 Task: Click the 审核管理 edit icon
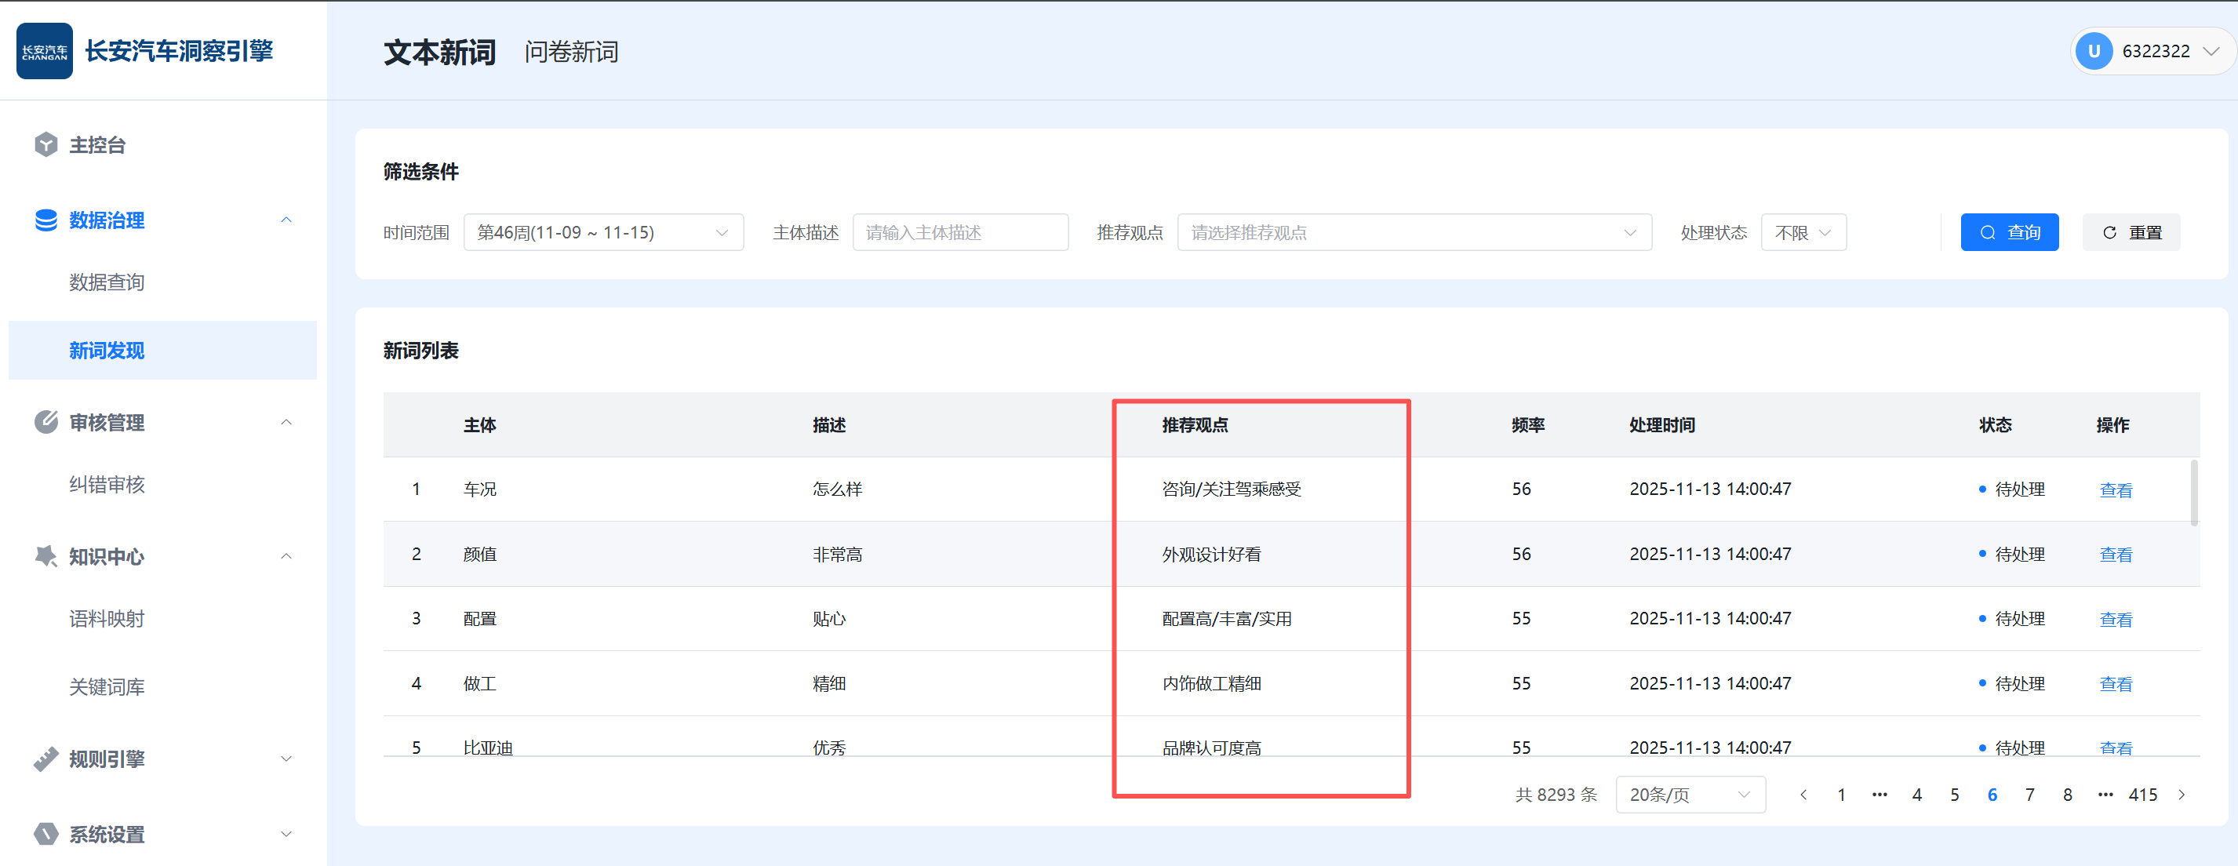coord(46,422)
